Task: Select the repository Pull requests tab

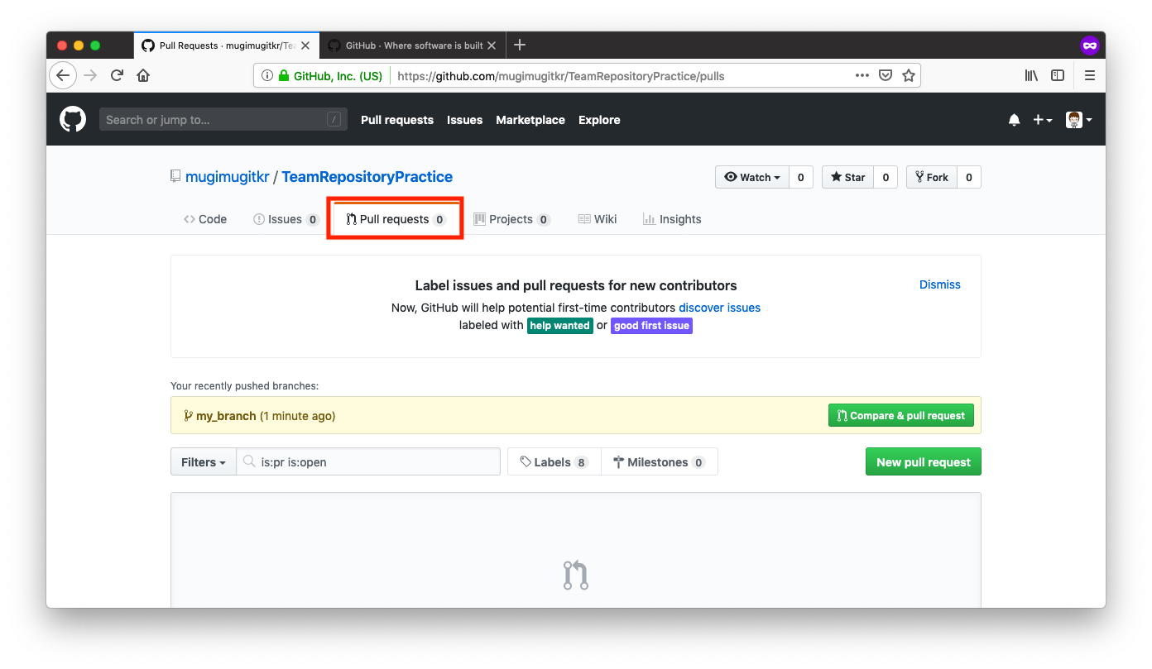Action: coord(396,219)
